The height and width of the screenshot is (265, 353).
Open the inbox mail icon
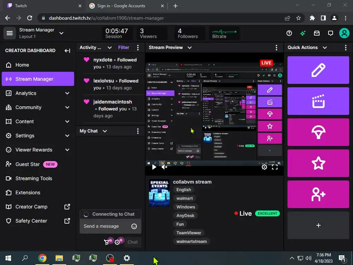tap(317, 33)
